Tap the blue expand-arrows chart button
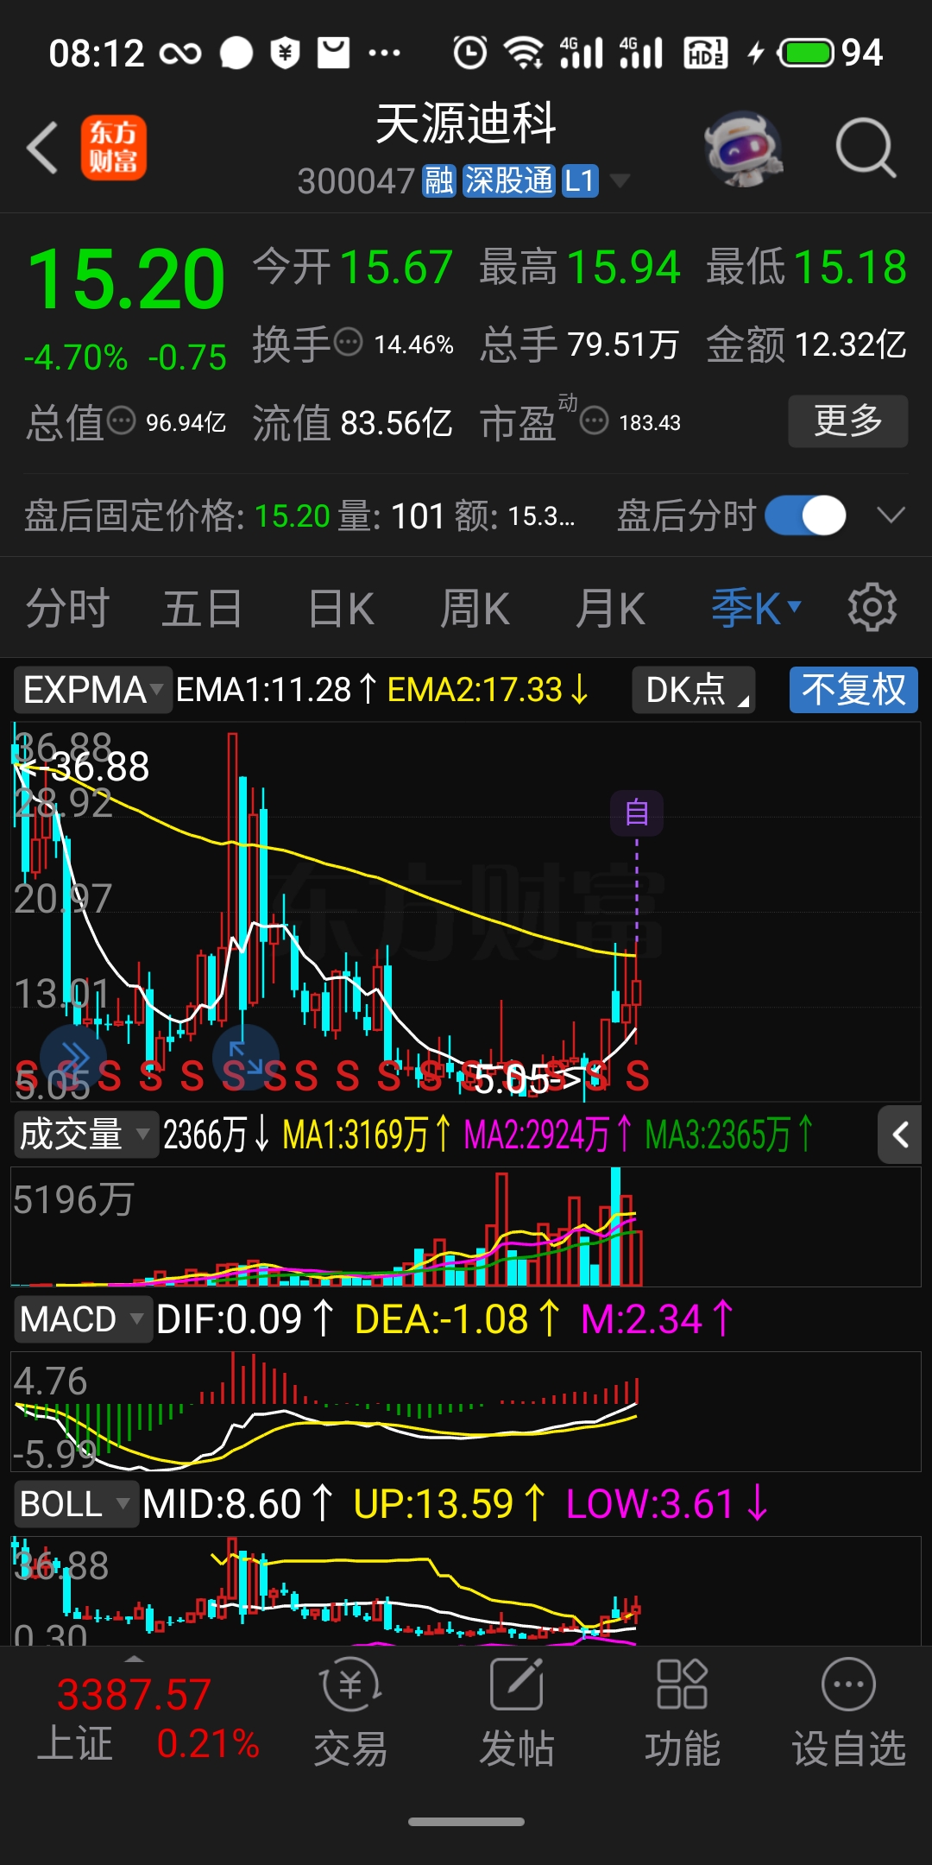This screenshot has height=1865, width=932. [x=246, y=1056]
